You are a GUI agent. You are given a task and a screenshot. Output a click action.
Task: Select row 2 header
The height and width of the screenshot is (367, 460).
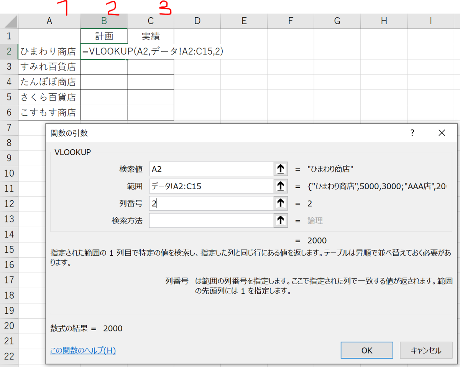[9, 51]
